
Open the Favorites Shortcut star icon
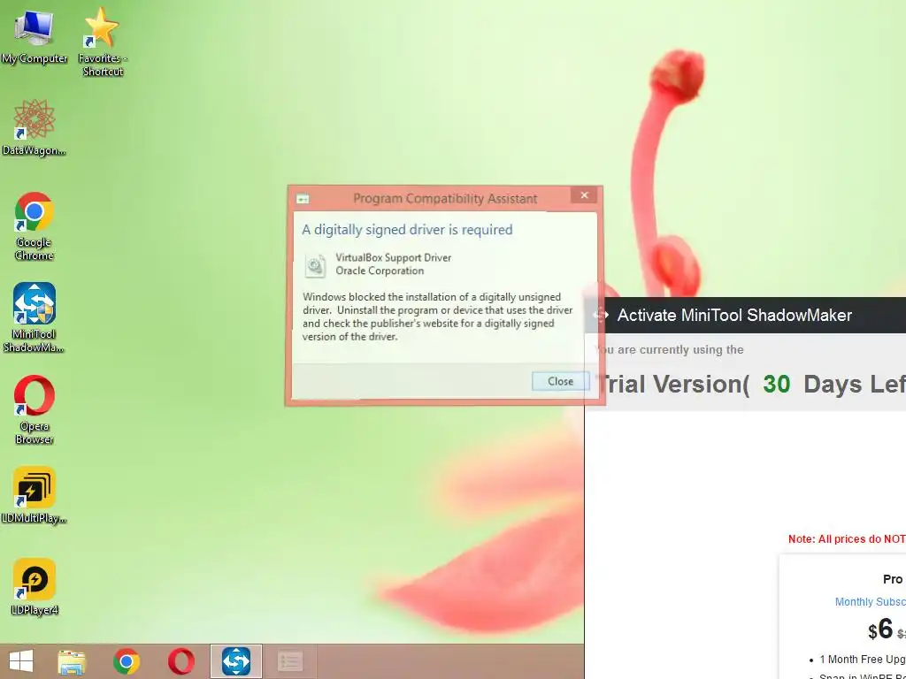tap(103, 42)
